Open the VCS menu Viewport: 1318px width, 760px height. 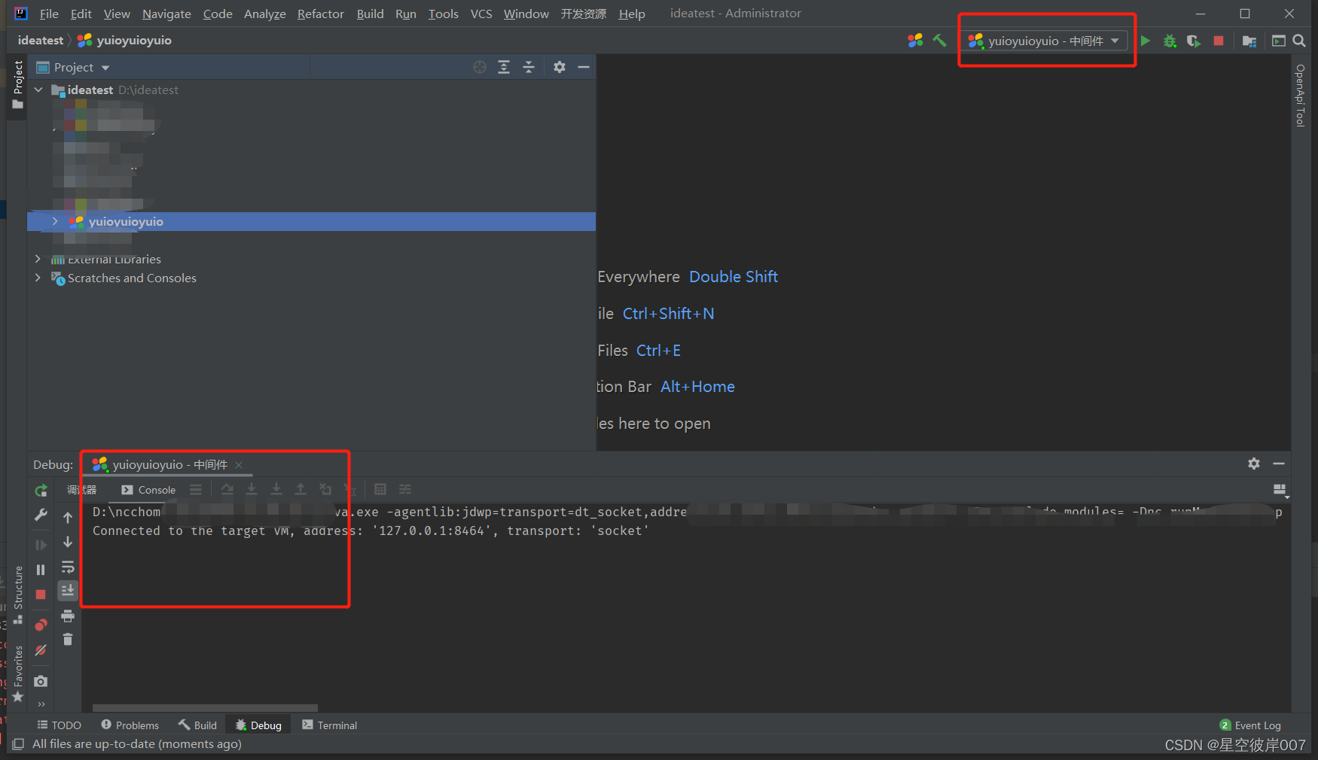[481, 14]
